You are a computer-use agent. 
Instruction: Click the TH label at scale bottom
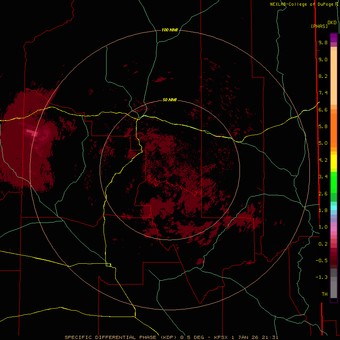(325, 294)
